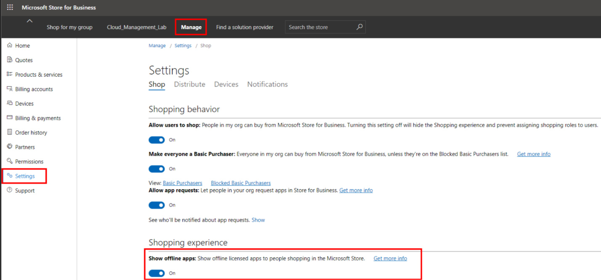Screen dimensions: 601x280
Task: Open the Blocked Basic Purchasers link
Action: tap(241, 183)
